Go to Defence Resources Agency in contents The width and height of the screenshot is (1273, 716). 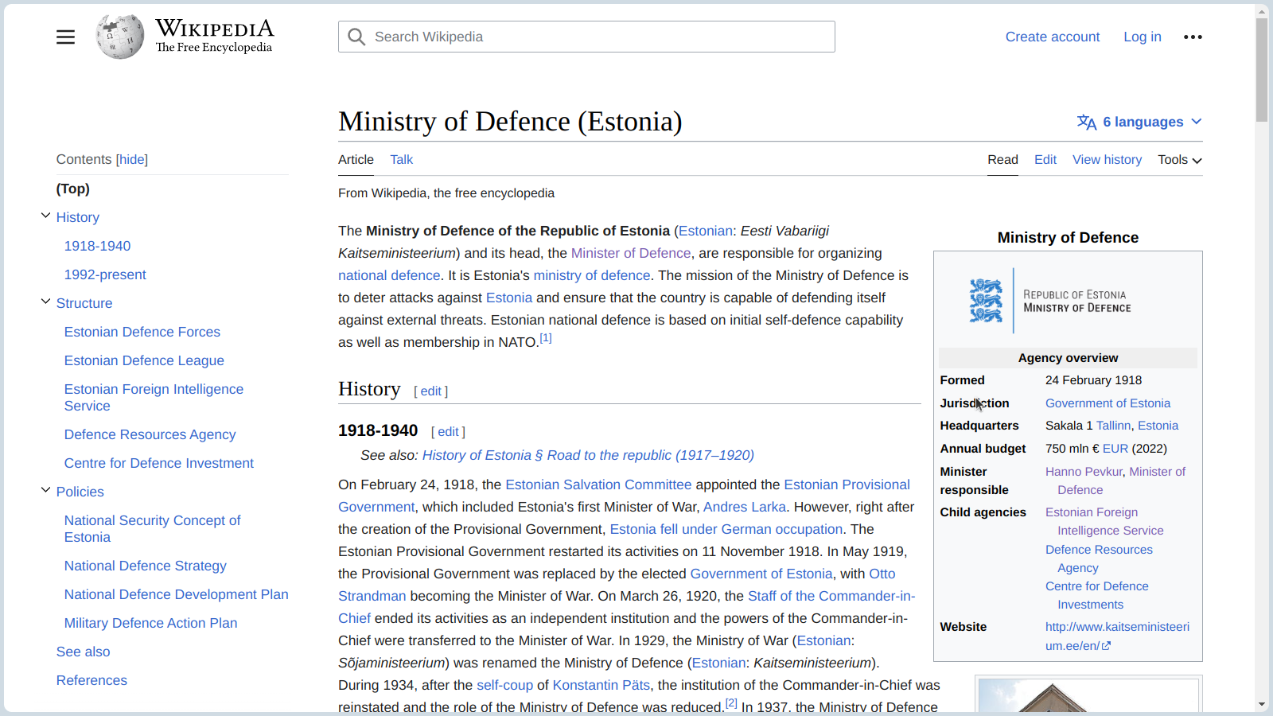[x=150, y=434]
